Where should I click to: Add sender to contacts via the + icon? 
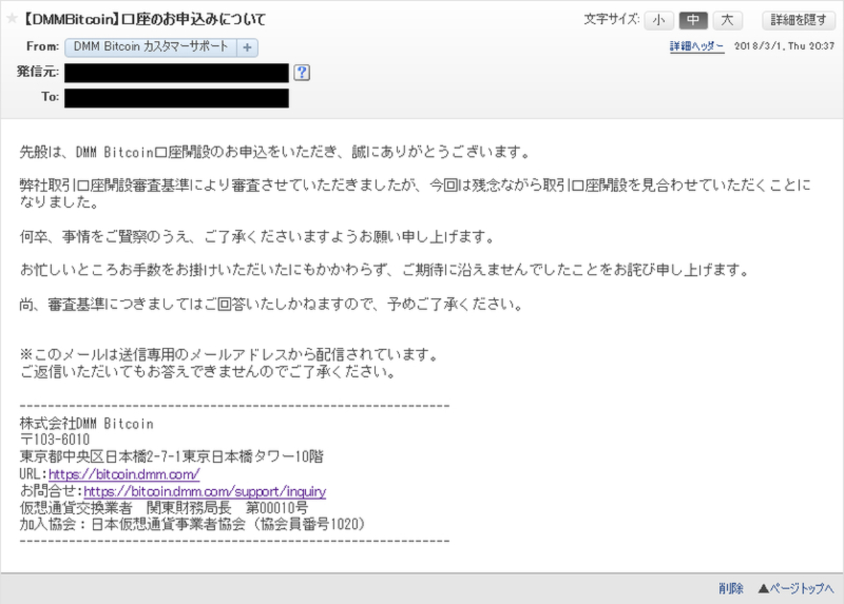(247, 47)
